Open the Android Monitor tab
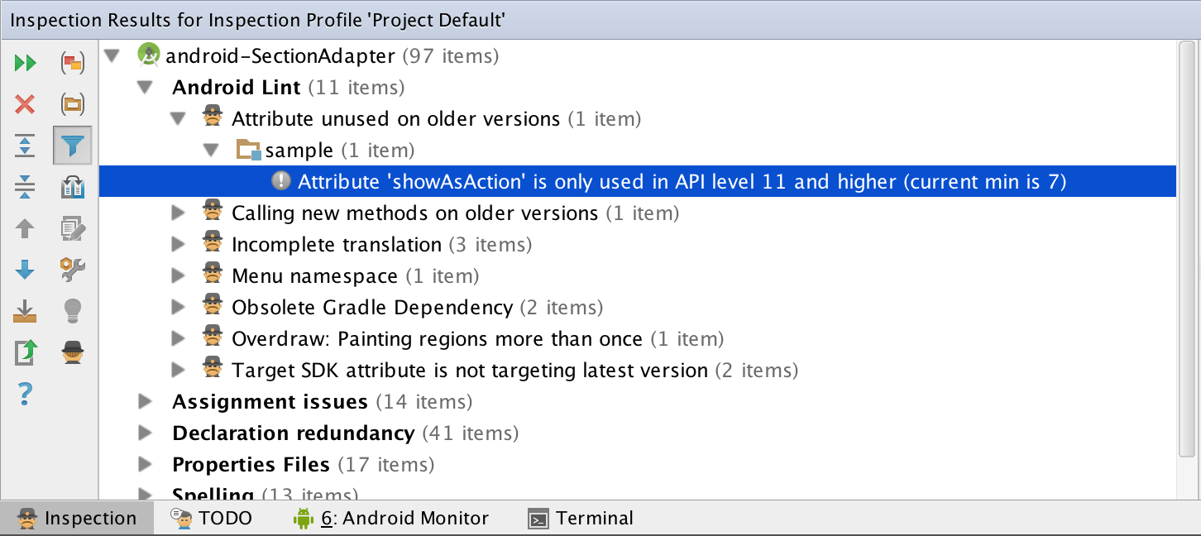Viewport: 1201px width, 536px height. click(391, 519)
